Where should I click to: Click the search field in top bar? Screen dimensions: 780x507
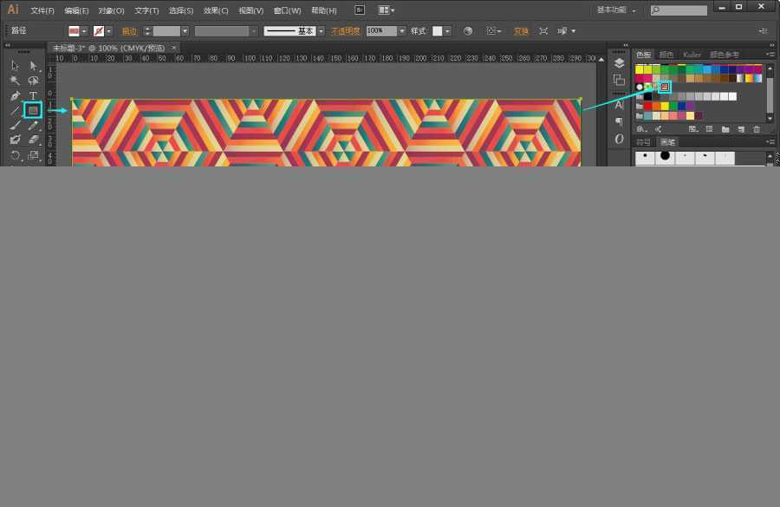679,10
